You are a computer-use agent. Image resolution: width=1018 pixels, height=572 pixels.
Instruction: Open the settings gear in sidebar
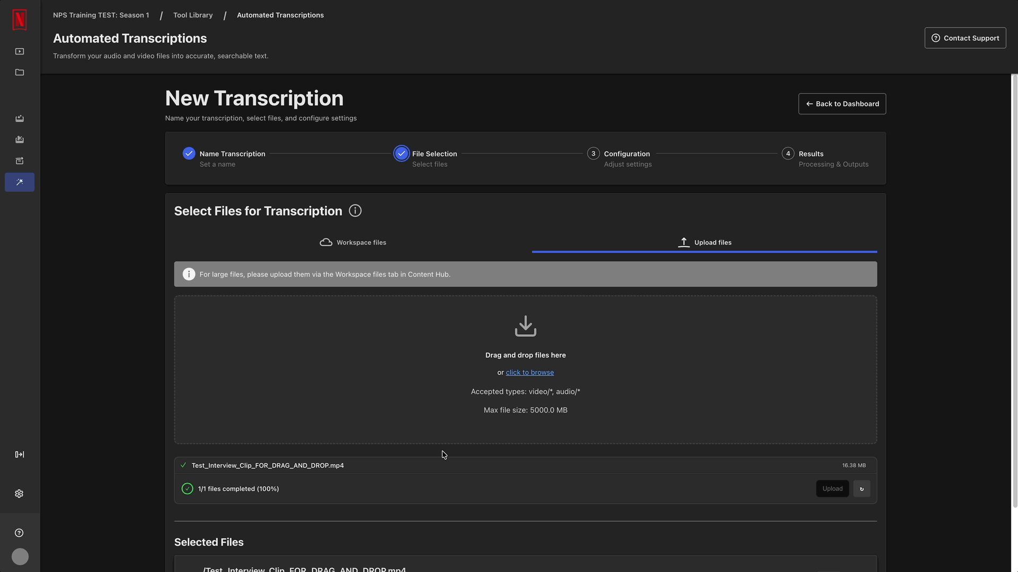coord(19,494)
